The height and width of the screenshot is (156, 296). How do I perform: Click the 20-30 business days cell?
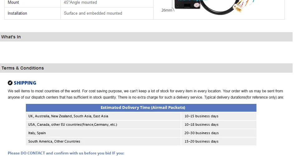click(219, 133)
